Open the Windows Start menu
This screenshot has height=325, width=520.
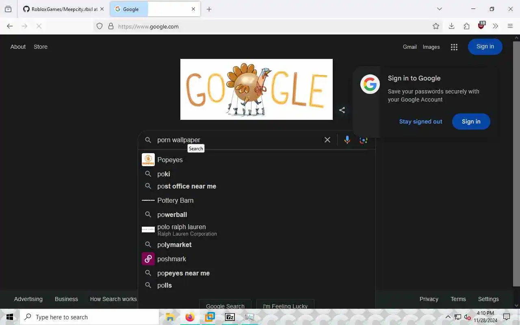10,317
